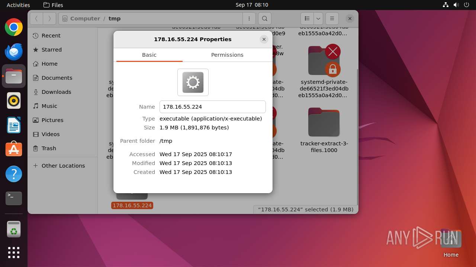Click the network icon in top bar

446,5
